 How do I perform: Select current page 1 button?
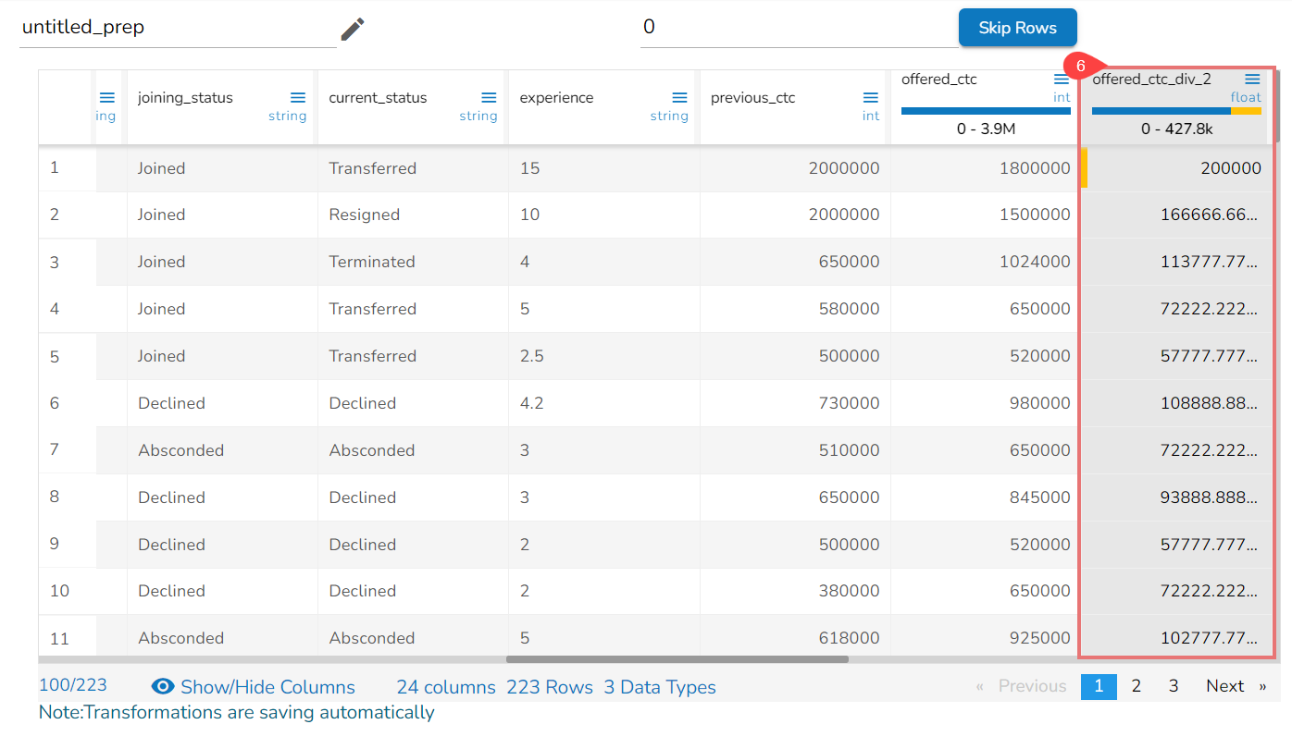pos(1099,686)
